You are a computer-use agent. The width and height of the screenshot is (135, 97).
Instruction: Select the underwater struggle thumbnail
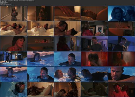[13, 89]
